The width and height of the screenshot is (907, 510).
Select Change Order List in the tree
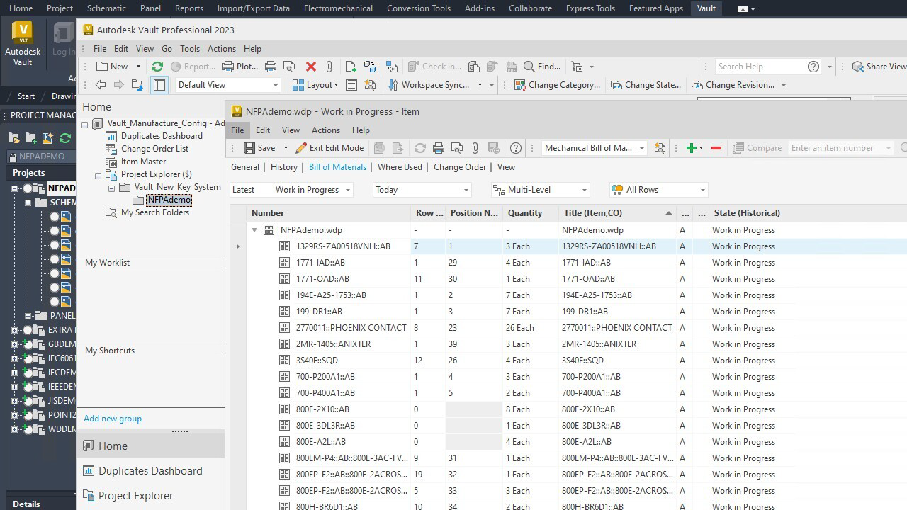tap(154, 149)
